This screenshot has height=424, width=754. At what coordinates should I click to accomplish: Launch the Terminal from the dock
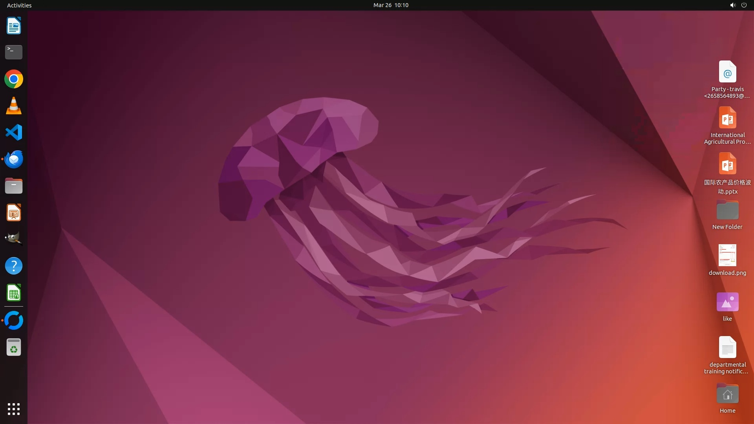tap(14, 52)
